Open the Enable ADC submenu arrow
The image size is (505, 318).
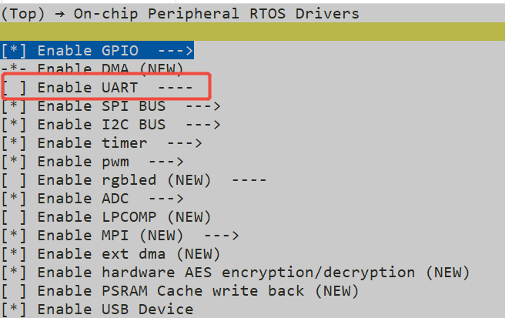165,199
